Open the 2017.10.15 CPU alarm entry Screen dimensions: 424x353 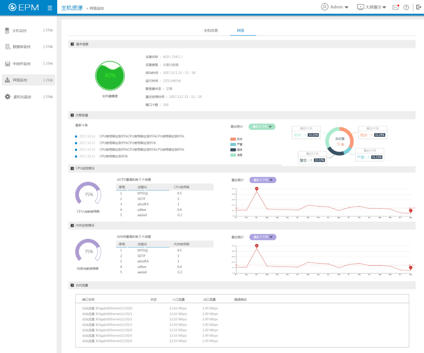click(x=116, y=143)
